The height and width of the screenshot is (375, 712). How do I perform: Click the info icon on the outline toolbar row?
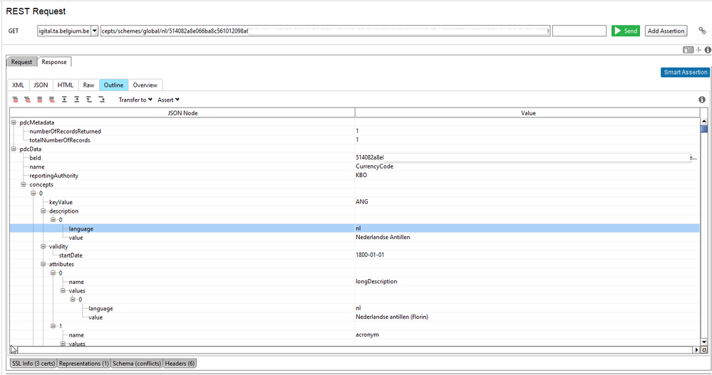tap(702, 100)
